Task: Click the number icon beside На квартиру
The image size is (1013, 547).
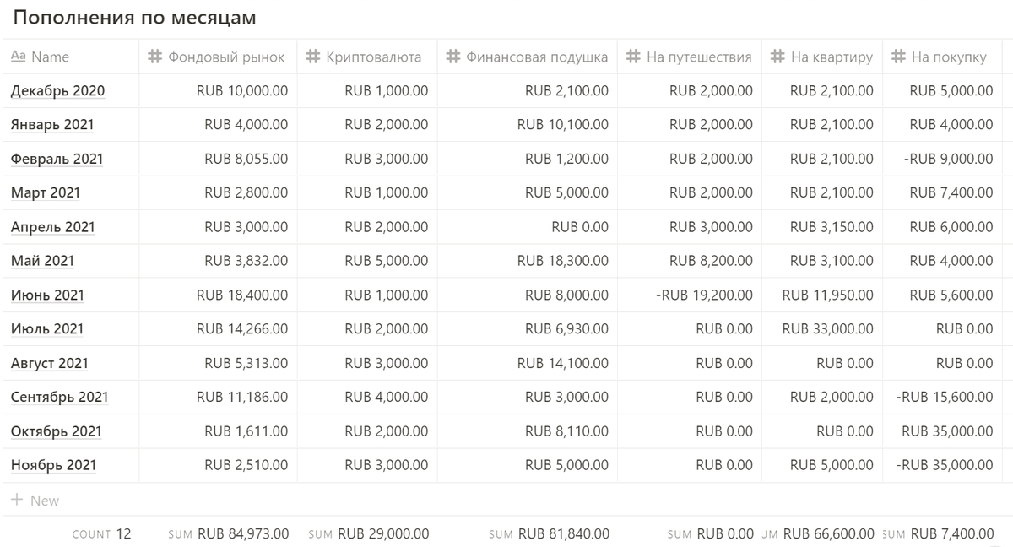Action: pos(777,57)
